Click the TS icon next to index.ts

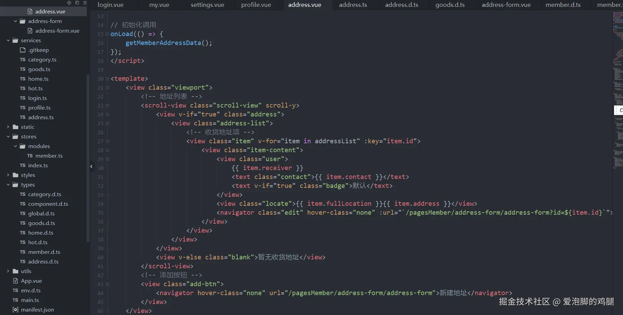coord(23,165)
